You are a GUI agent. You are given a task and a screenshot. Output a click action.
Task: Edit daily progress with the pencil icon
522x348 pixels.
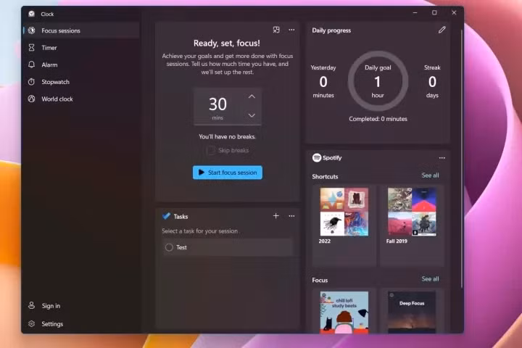click(442, 30)
